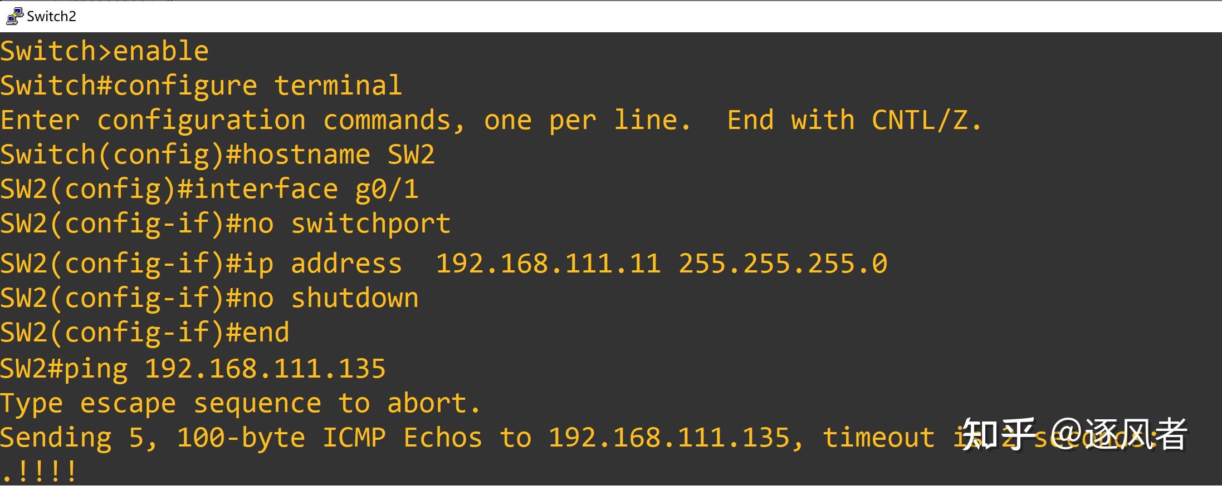Click the "End with CNTL/Z." message text

coord(854,120)
